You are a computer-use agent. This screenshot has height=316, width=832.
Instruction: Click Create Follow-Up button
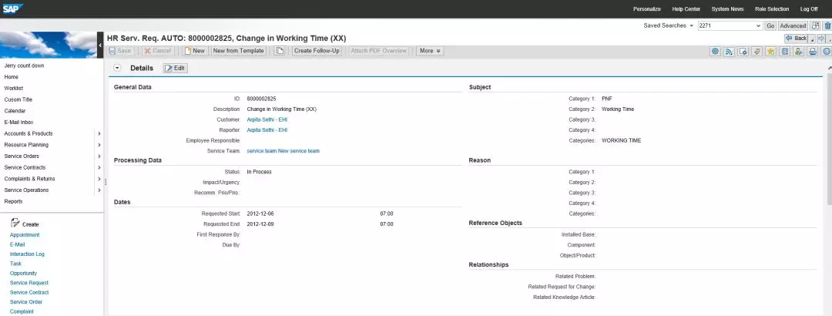point(317,51)
